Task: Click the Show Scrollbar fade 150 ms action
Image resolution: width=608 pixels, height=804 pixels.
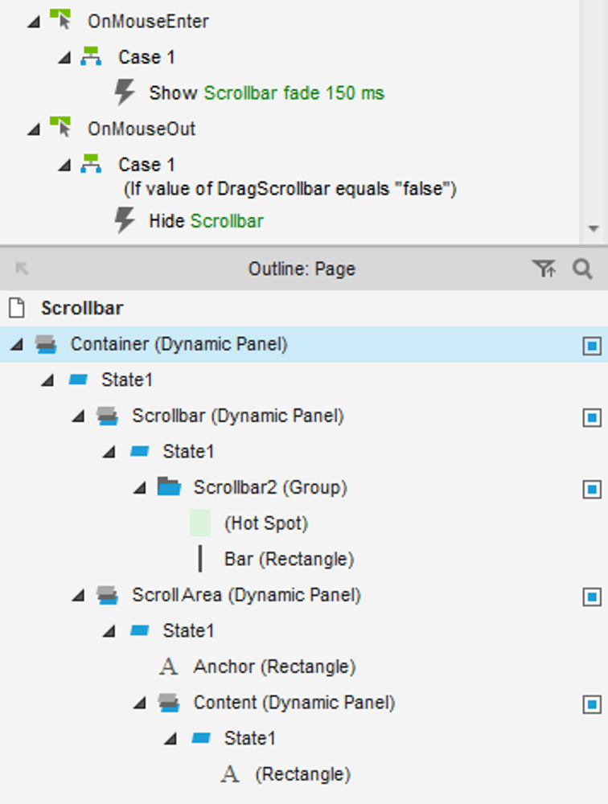Action: point(266,92)
